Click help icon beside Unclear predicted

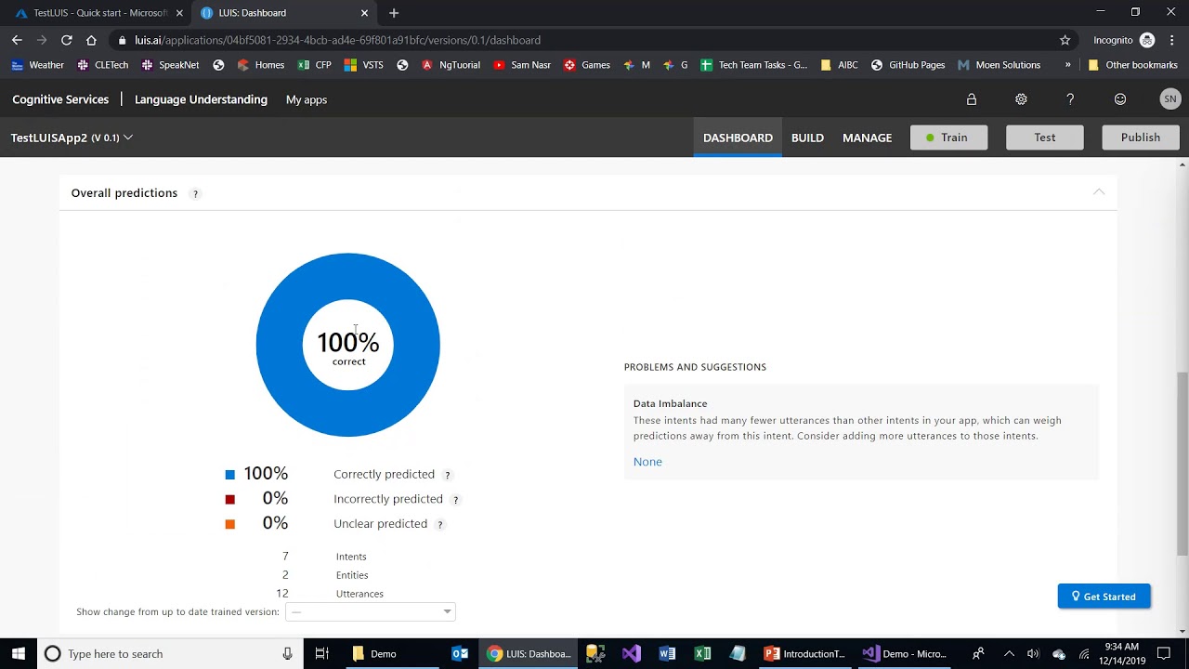[440, 524]
